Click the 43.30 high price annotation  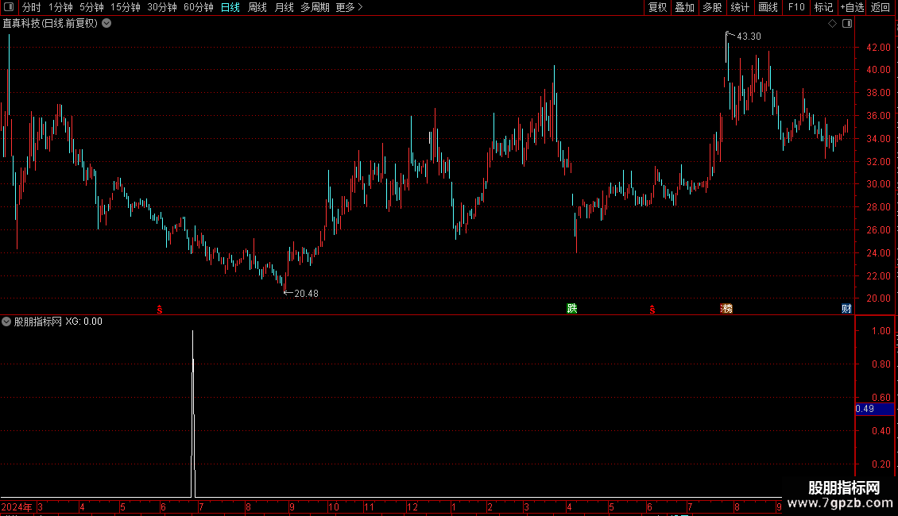tap(749, 37)
